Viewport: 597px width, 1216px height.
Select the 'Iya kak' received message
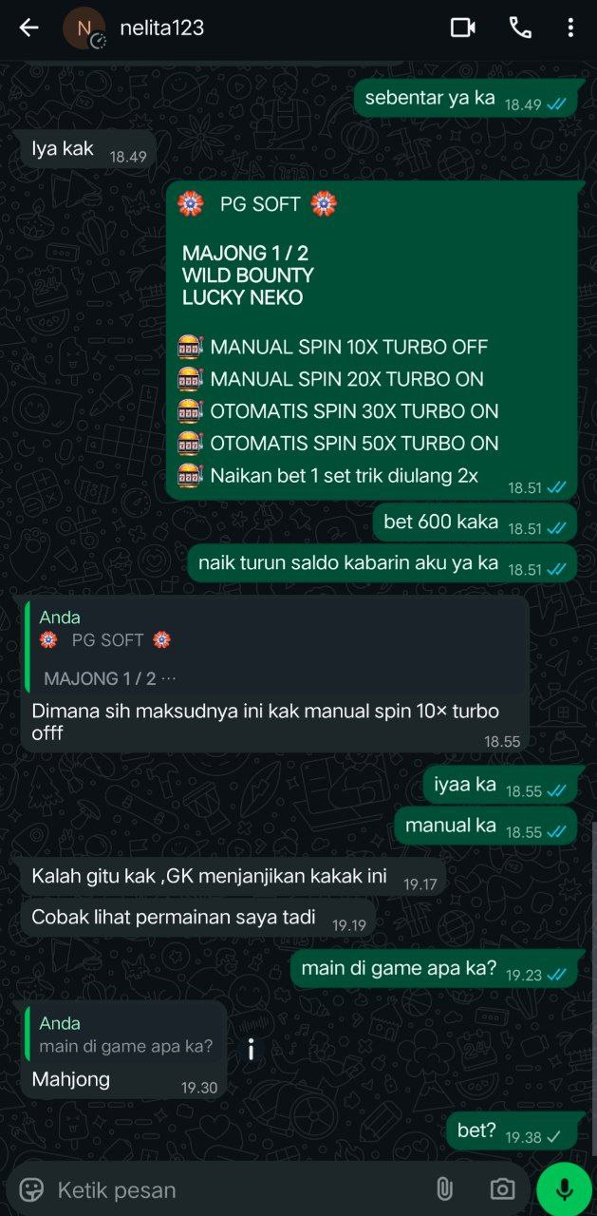coord(88,150)
